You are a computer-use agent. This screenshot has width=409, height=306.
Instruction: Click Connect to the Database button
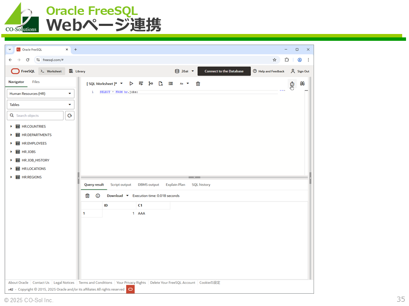coord(224,71)
